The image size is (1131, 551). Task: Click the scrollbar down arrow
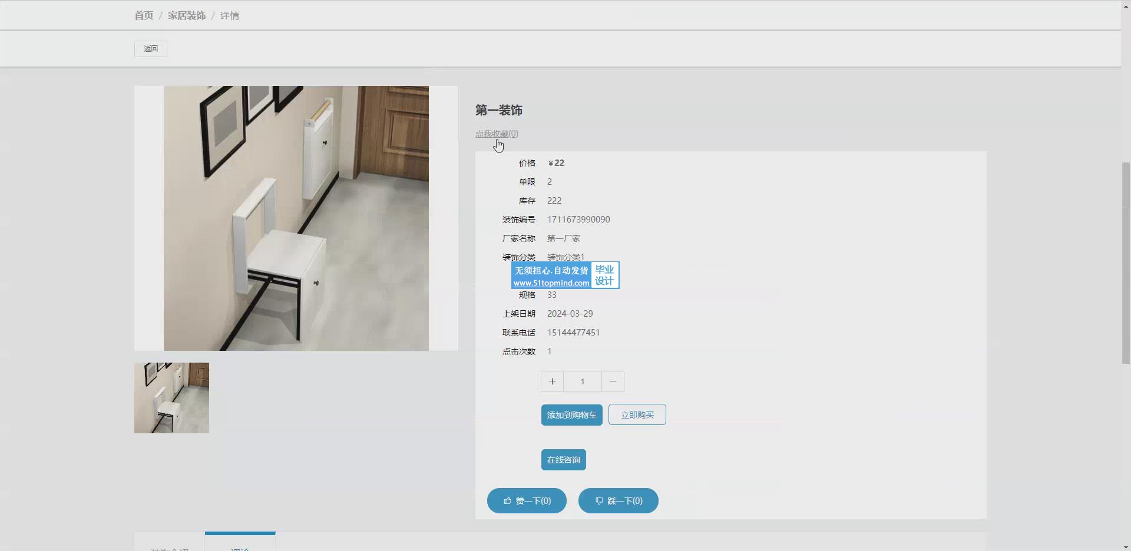click(x=1126, y=547)
